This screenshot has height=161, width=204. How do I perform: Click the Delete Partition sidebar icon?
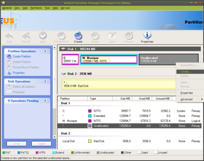tap(9, 62)
